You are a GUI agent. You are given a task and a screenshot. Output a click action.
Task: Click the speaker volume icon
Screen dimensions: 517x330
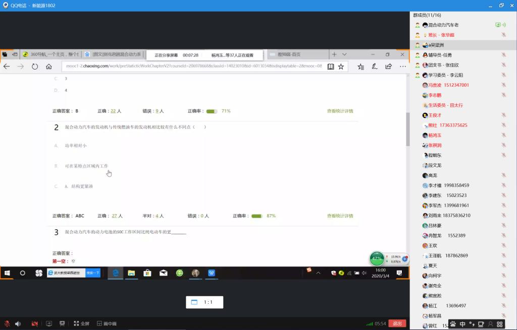point(18,323)
